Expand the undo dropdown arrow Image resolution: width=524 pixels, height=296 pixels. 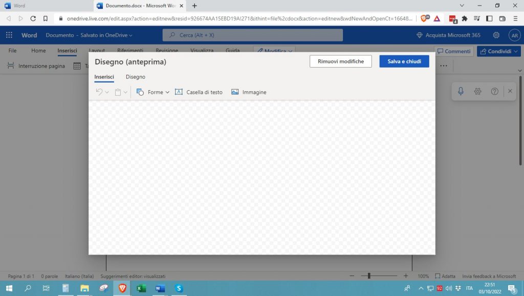(x=107, y=92)
